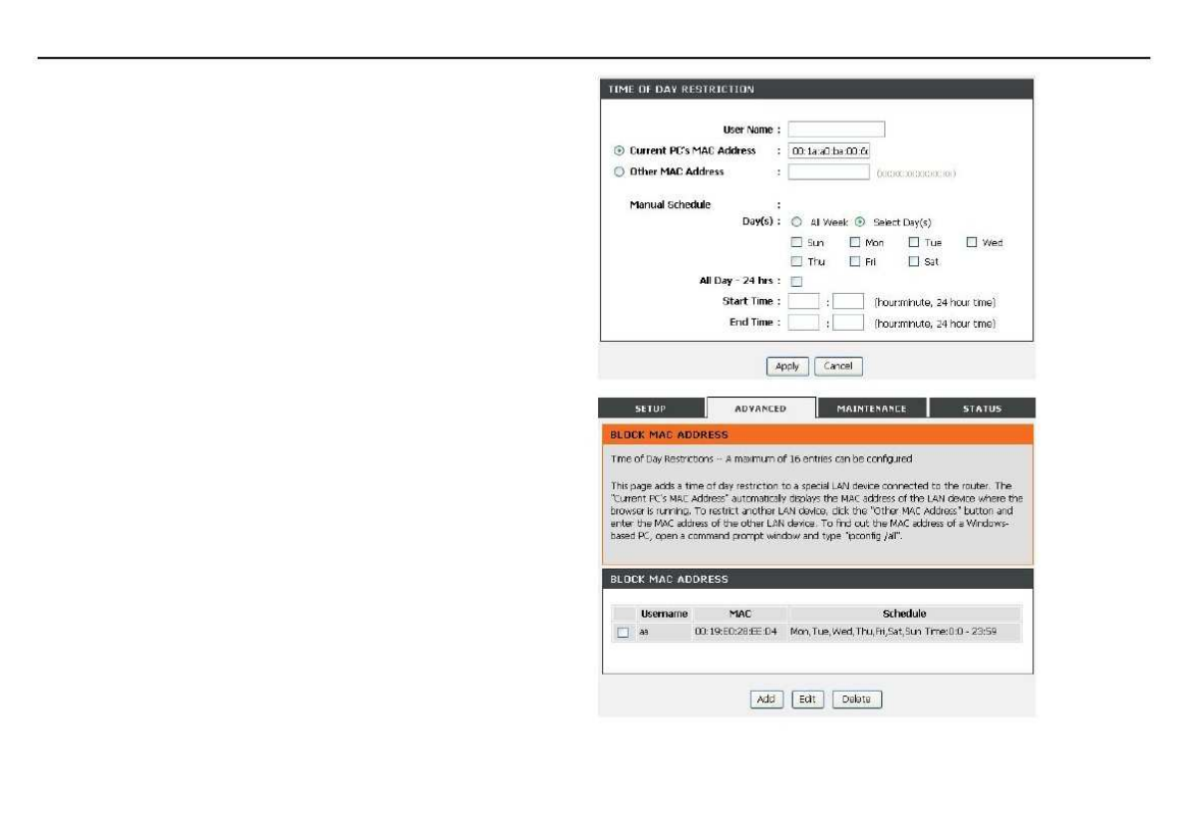Viewport: 1186px width, 840px height.
Task: Click the Start Time minute field
Action: point(848,301)
